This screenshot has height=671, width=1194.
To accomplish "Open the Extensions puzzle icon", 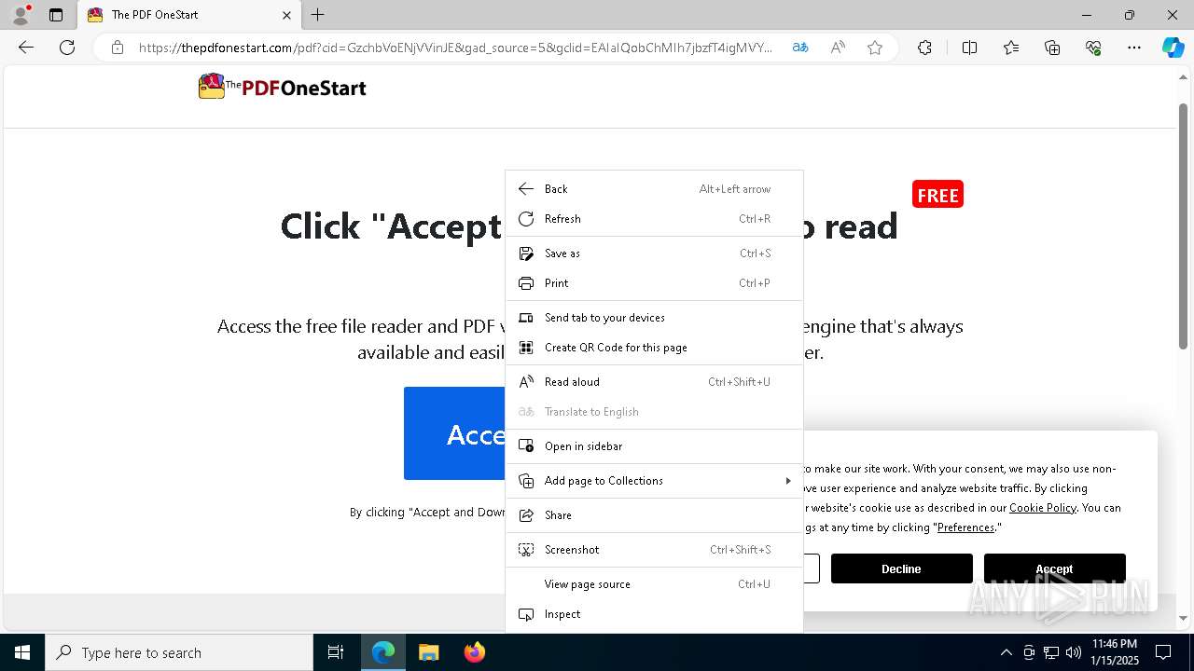I will [924, 48].
